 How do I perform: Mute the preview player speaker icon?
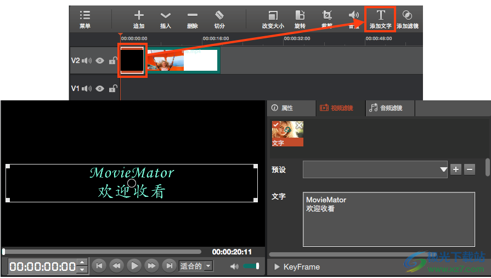coord(234,266)
